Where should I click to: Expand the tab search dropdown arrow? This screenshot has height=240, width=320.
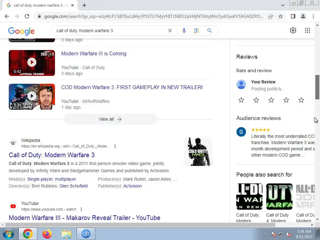tap(282, 5)
